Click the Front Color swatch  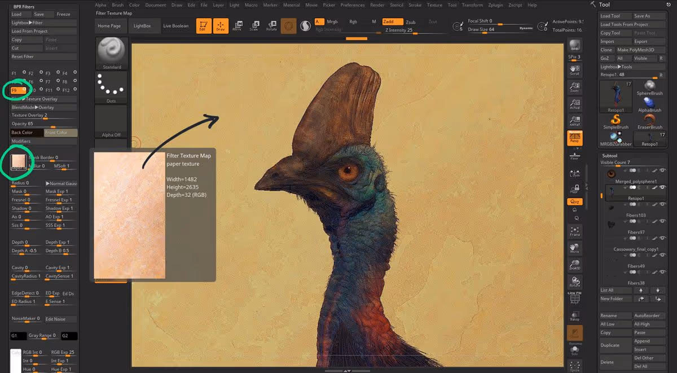(x=61, y=133)
